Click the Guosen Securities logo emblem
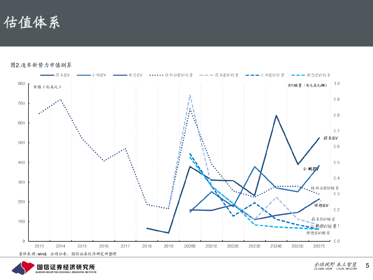The width and height of the screenshot is (373, 280). click(23, 268)
